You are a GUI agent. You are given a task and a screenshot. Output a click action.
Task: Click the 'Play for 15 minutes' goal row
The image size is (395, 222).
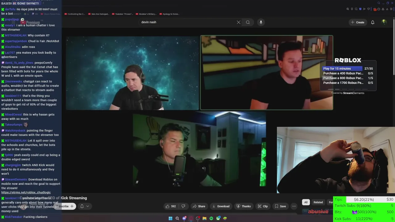[348, 68]
